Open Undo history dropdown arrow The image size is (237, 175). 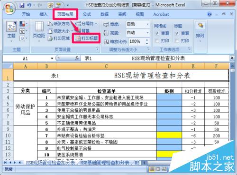pos(34,6)
